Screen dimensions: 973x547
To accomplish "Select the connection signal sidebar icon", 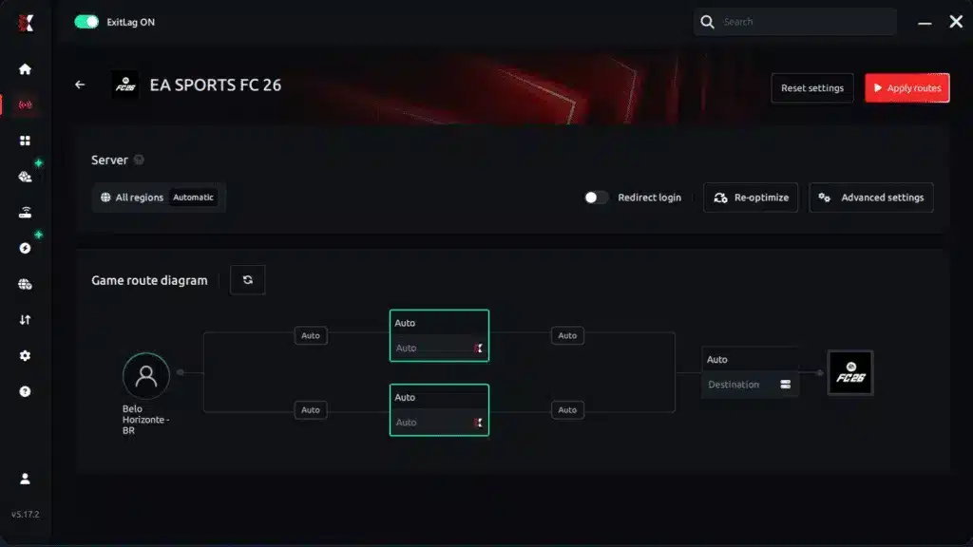I will pyautogui.click(x=25, y=104).
